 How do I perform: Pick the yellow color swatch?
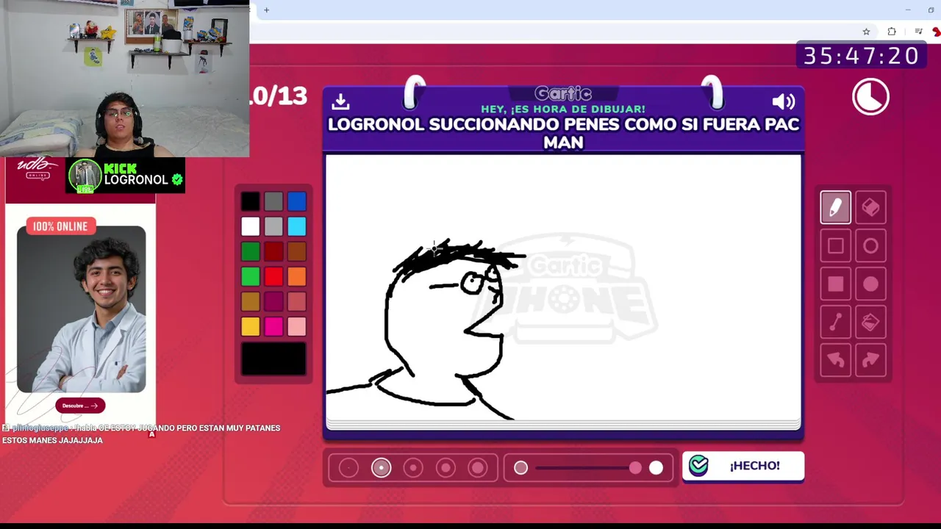250,326
